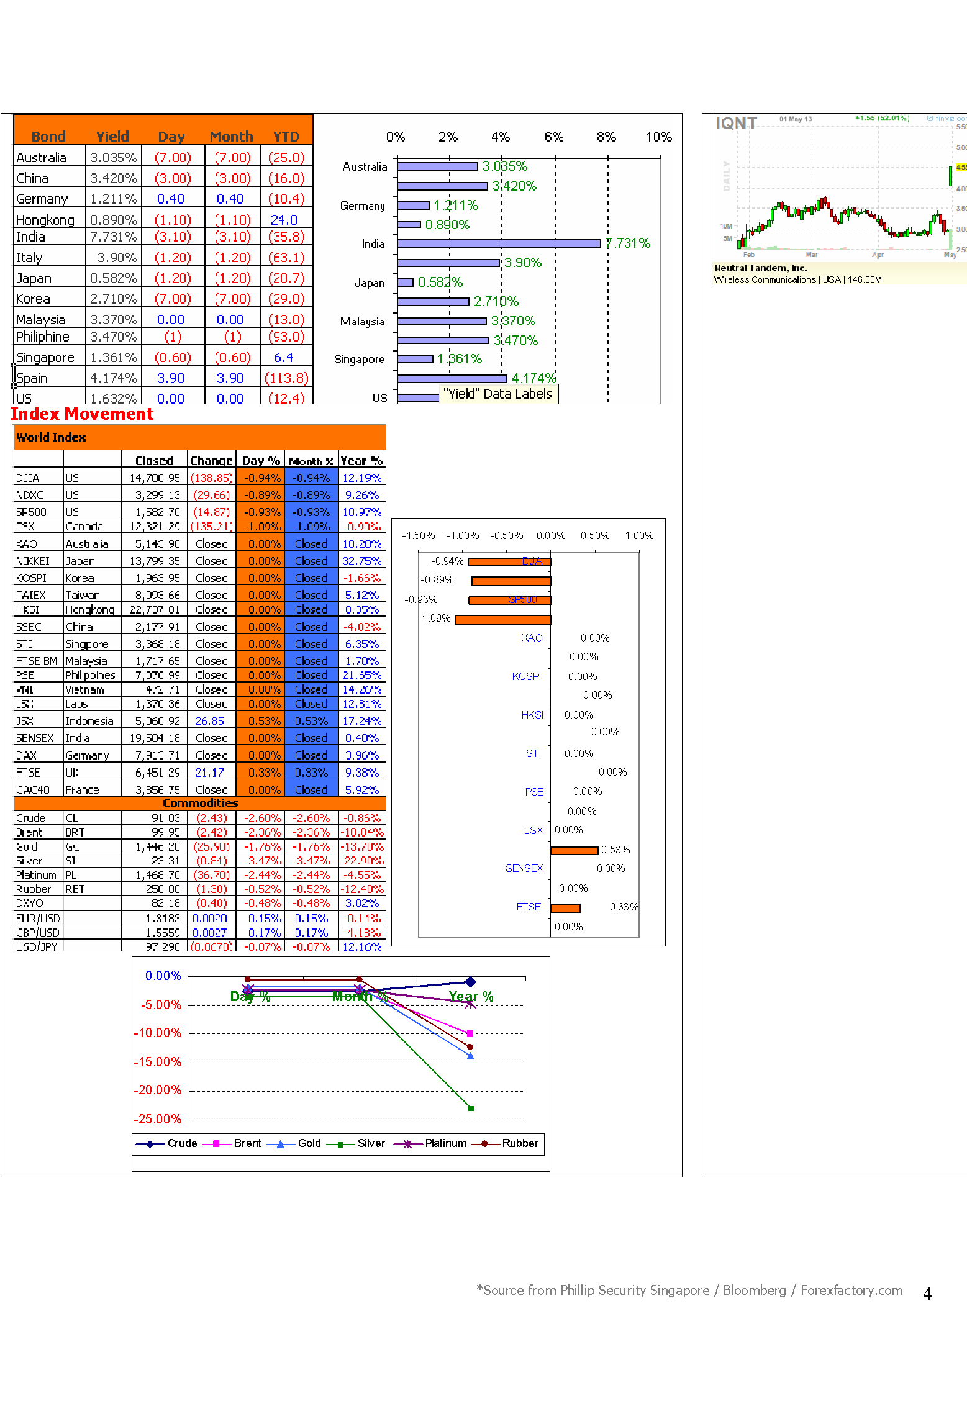Click the Australia yield cell 3.035%

pyautogui.click(x=114, y=158)
